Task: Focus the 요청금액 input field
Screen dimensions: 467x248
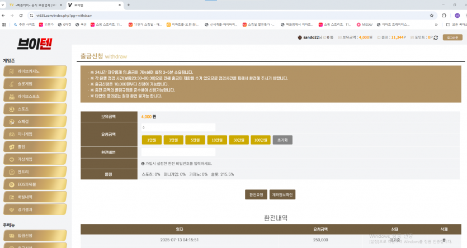Action: click(178, 127)
